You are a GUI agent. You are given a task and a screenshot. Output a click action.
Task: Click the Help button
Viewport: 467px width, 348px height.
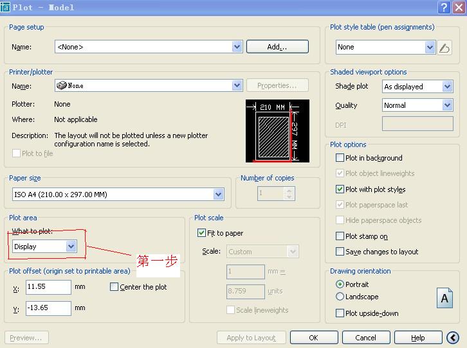click(418, 338)
